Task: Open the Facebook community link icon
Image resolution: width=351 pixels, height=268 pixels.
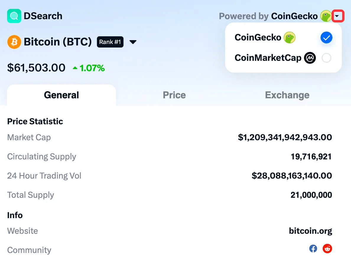Action: click(x=313, y=249)
